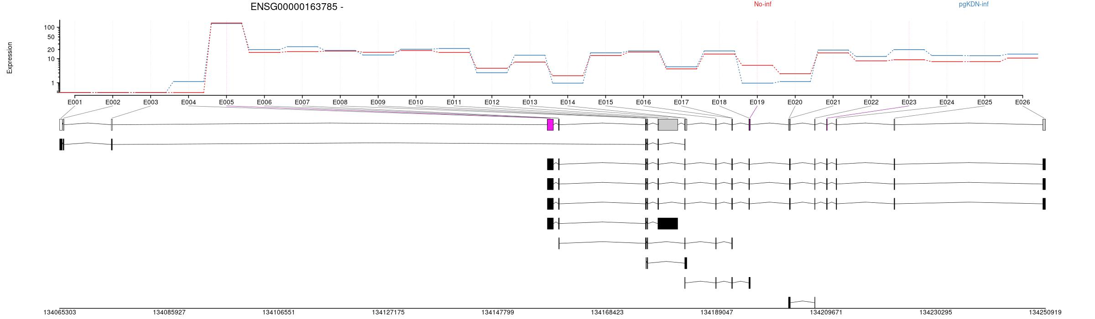The width and height of the screenshot is (1095, 319).
Task: Click genomic coordinate 134147799
Action: (498, 313)
